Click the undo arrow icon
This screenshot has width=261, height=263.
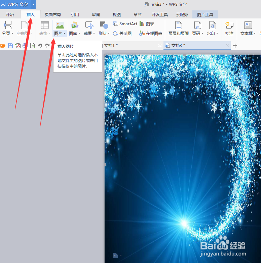click(x=40, y=46)
